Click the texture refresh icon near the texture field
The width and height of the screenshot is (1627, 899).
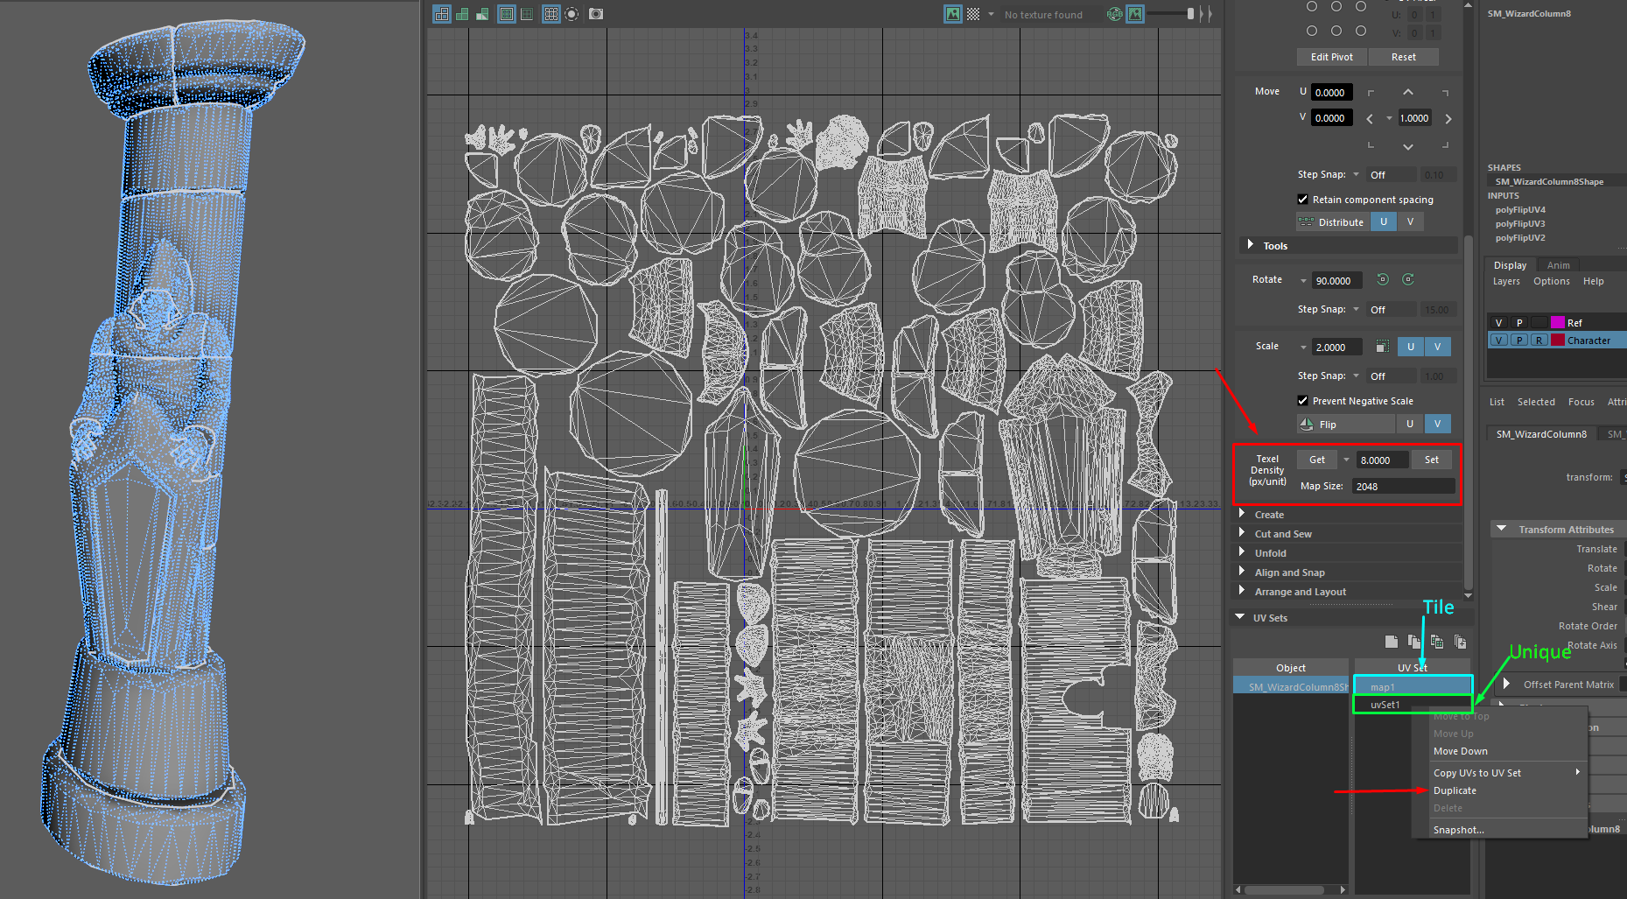(x=1114, y=14)
